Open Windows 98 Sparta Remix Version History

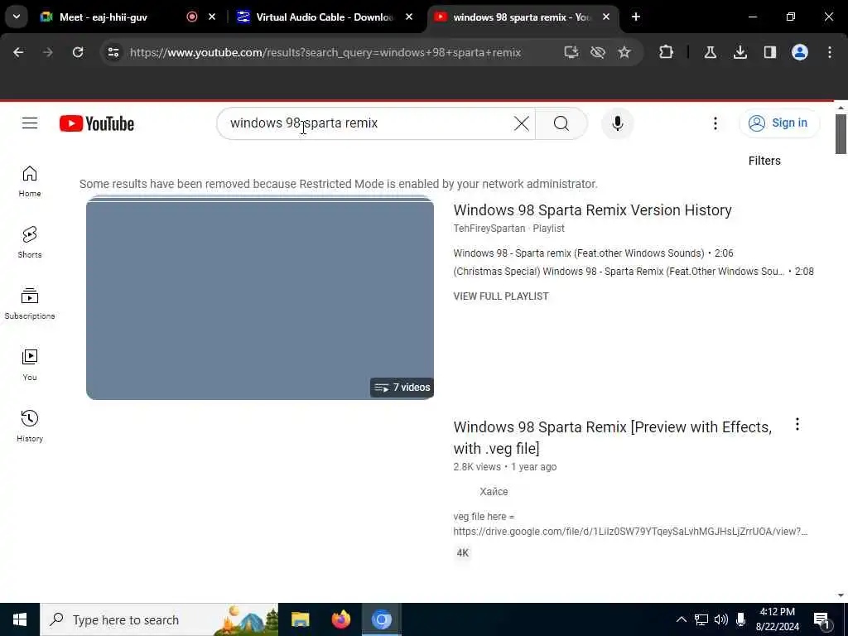(x=592, y=210)
